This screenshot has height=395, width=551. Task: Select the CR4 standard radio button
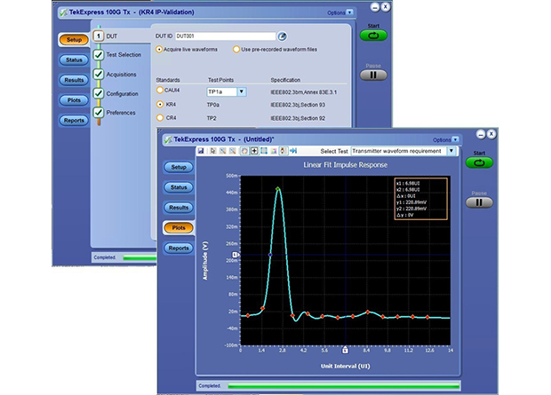pyautogui.click(x=160, y=118)
